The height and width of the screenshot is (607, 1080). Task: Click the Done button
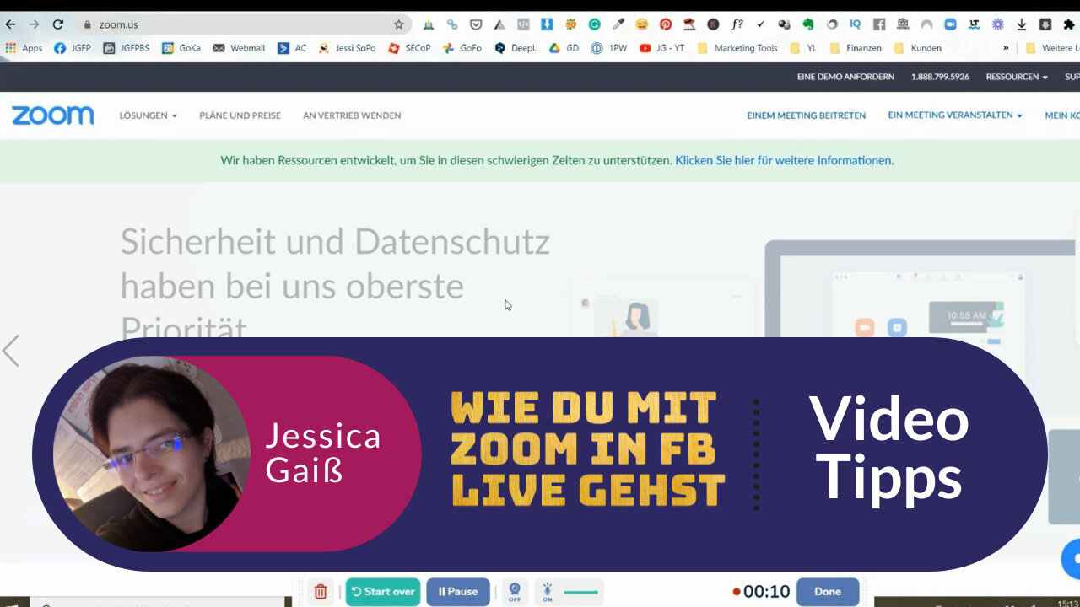tap(828, 592)
